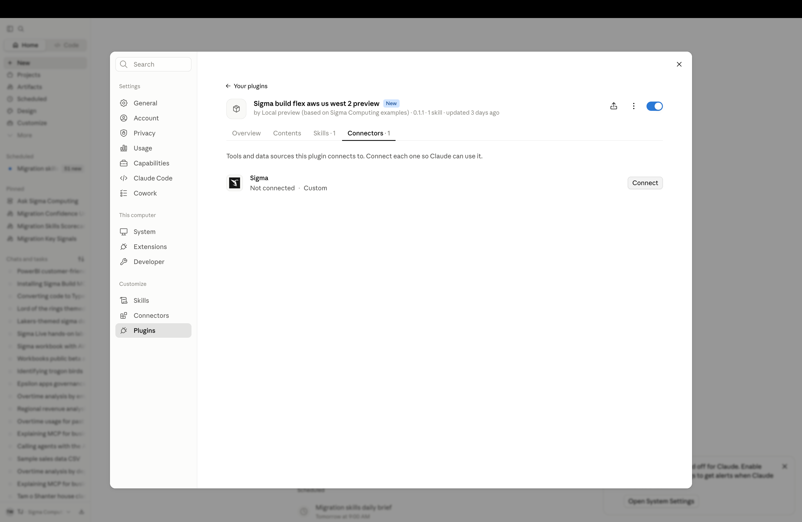Image resolution: width=802 pixels, height=522 pixels.
Task: Focus the settings Search field
Action: pos(153,64)
